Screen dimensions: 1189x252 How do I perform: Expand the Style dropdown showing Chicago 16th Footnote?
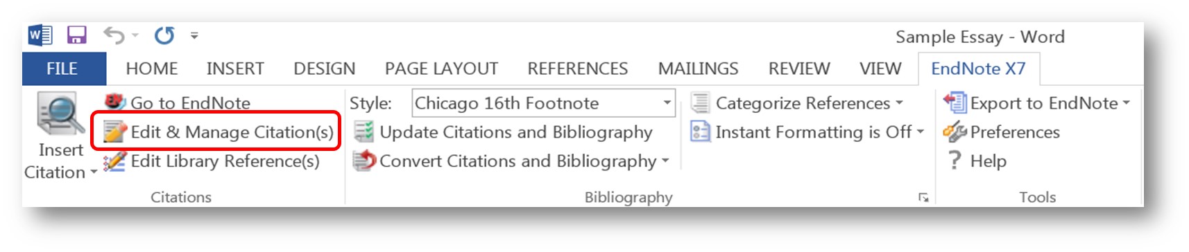667,102
